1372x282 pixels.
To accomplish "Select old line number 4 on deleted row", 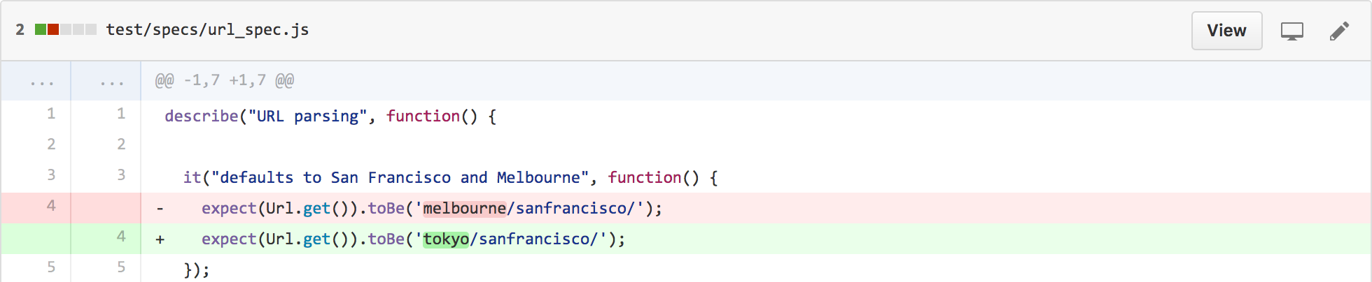I will 51,206.
